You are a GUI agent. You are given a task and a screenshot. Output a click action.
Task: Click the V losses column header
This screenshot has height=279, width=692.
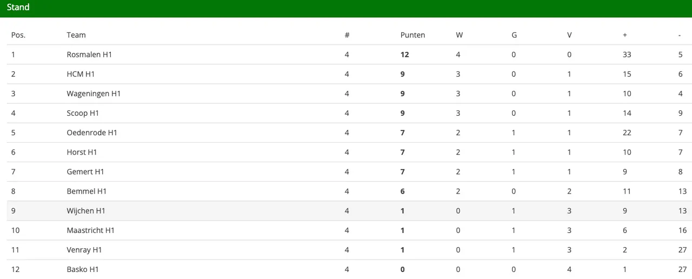pyautogui.click(x=569, y=35)
